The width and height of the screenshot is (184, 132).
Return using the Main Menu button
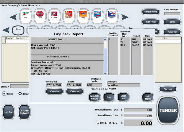click(x=148, y=97)
